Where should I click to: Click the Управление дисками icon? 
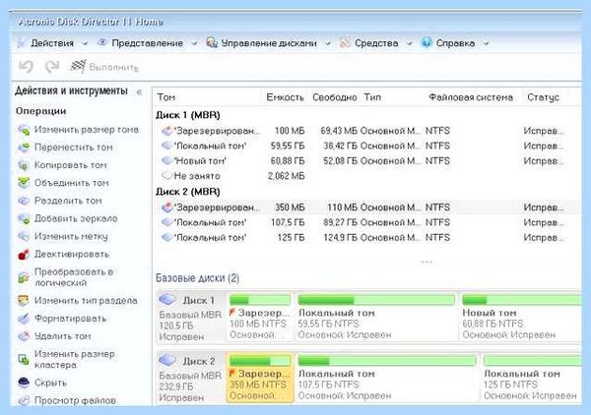[212, 43]
